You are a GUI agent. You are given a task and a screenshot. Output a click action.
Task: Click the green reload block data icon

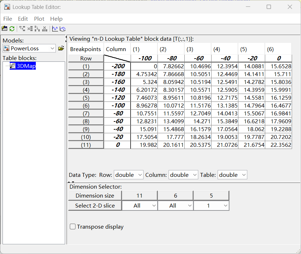click(x=12, y=29)
